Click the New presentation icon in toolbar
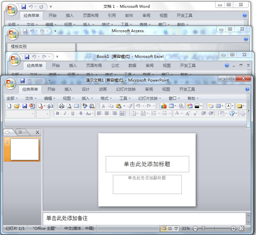Screen dimensions: 256x235 tap(9, 106)
